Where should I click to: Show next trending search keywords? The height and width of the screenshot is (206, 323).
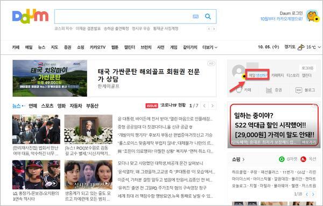[x=214, y=29]
